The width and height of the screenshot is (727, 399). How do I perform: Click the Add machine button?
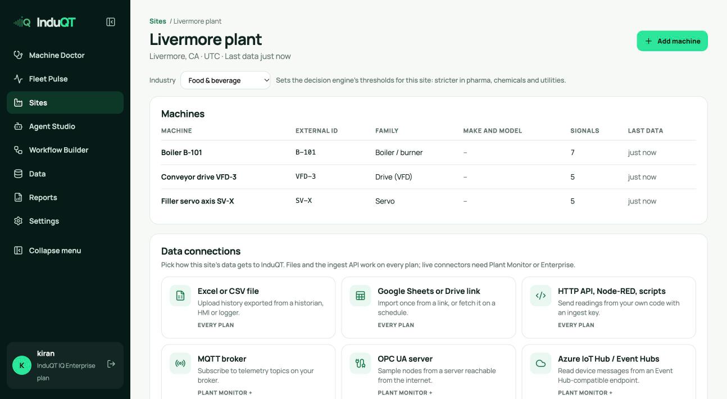[x=672, y=41]
